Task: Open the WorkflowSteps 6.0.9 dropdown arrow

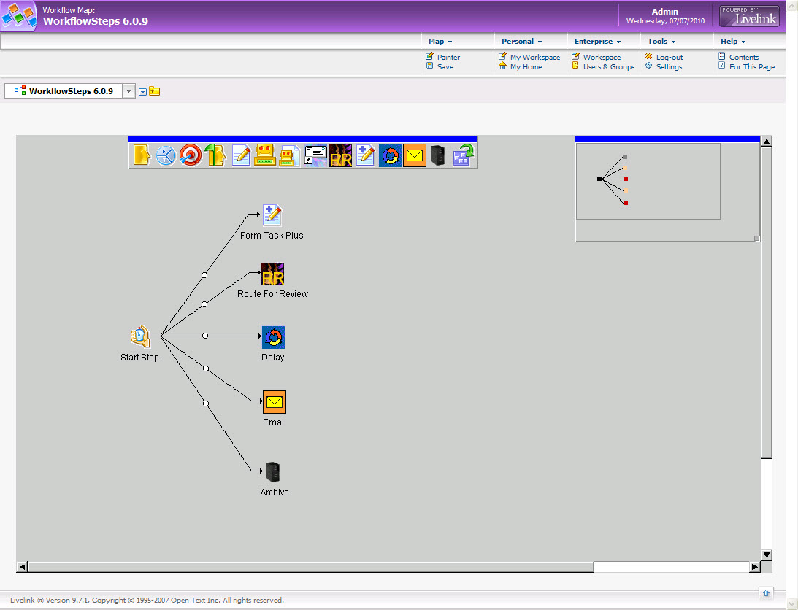Action: 128,91
